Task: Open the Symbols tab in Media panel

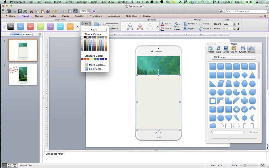Action: pos(243,50)
